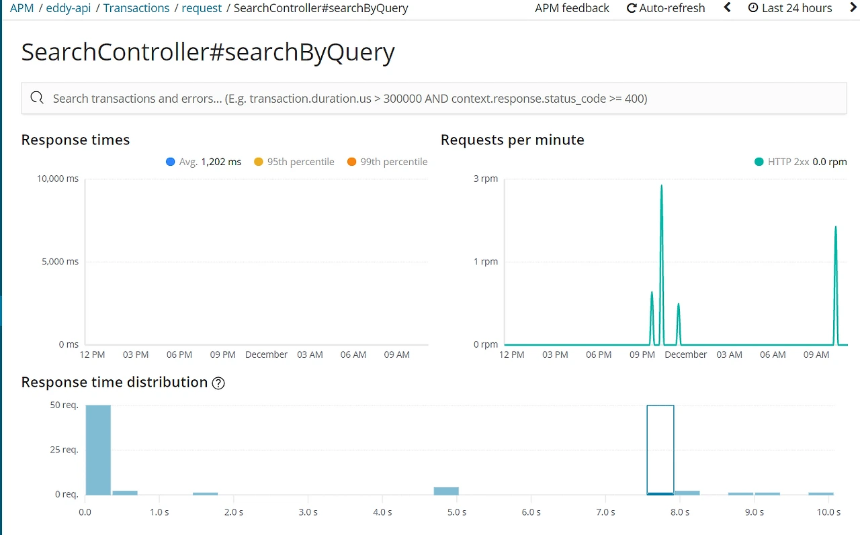Click December label under Requests per minute chart

tap(686, 354)
